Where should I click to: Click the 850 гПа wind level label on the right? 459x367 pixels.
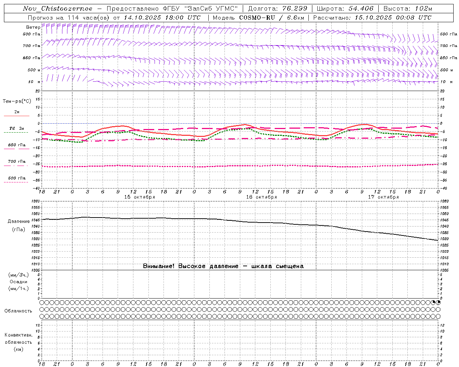pos(449,58)
